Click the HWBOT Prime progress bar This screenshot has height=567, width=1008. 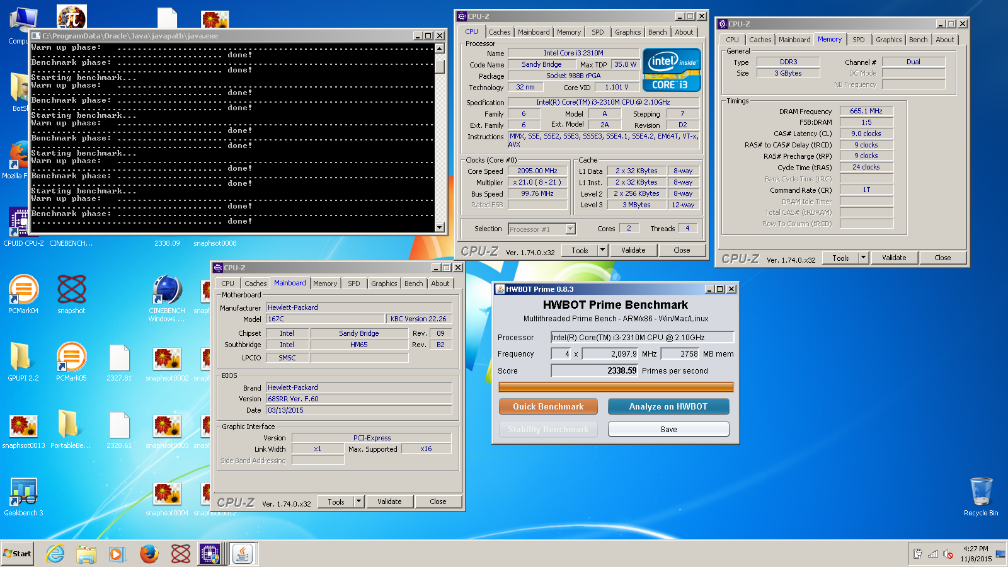point(616,387)
